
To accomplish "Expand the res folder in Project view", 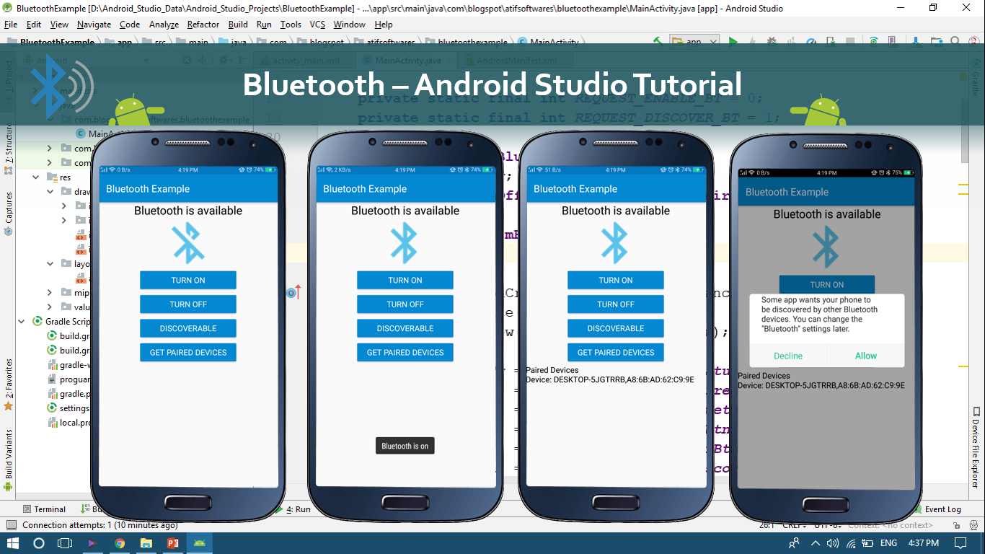I will coord(35,177).
